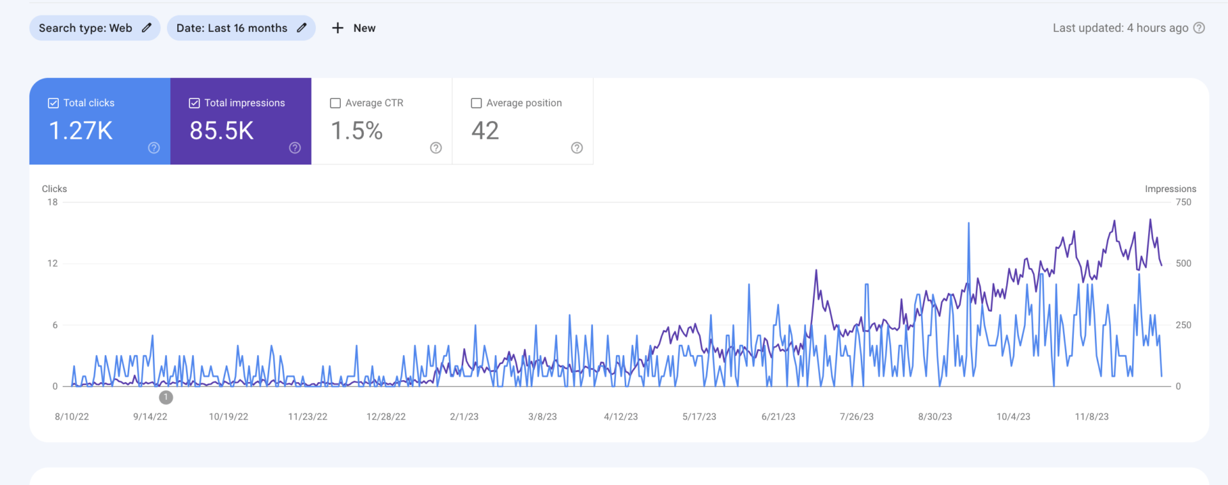Uncheck the Total clicks checkbox
The image size is (1228, 485).
click(54, 103)
